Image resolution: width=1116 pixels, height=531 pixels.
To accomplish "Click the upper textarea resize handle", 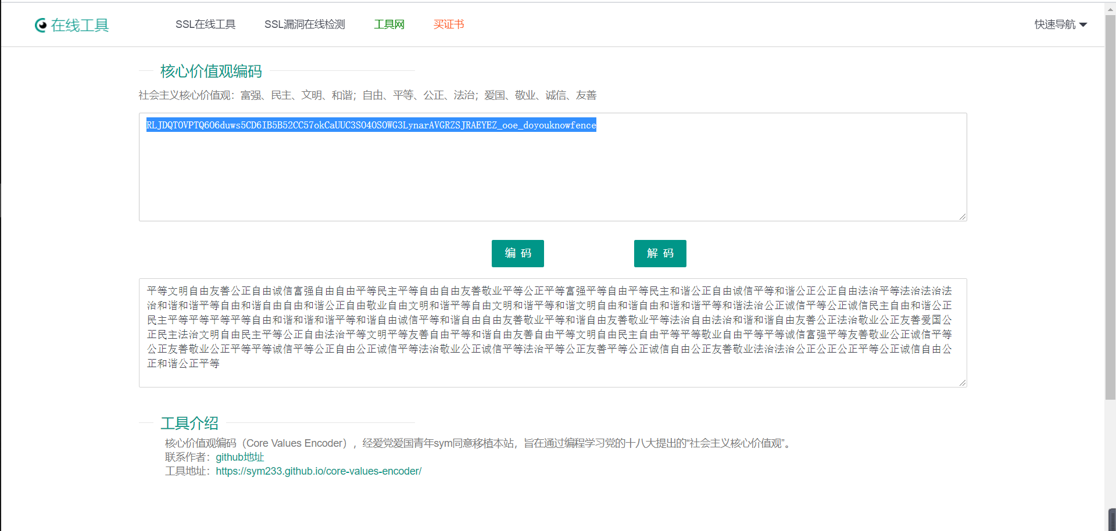I will 963,217.
